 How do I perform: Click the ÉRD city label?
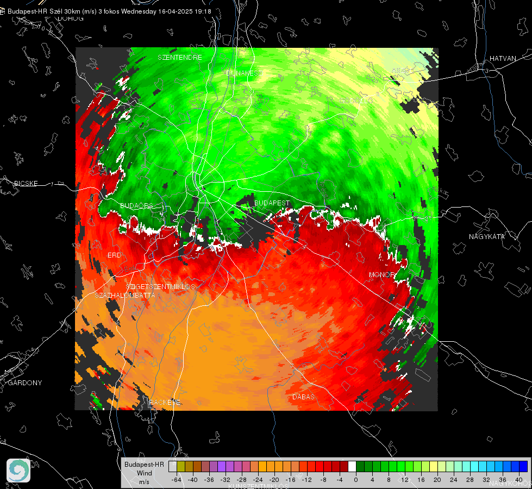point(114,255)
